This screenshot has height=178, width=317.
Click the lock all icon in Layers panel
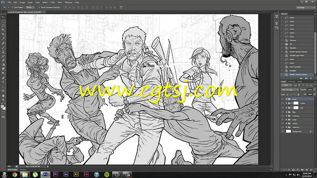click(x=298, y=95)
